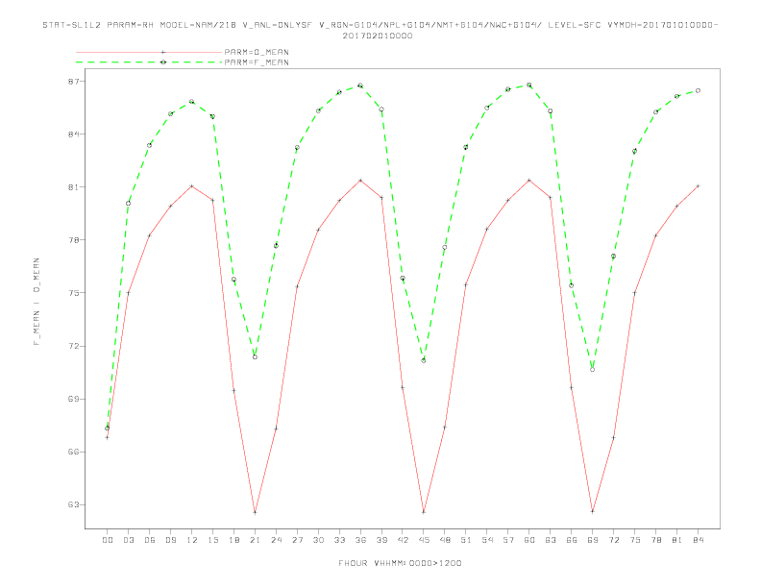Click the x-axis tick label 51

point(466,540)
